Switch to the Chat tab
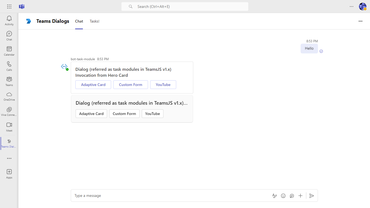The image size is (370, 208). click(x=79, y=21)
